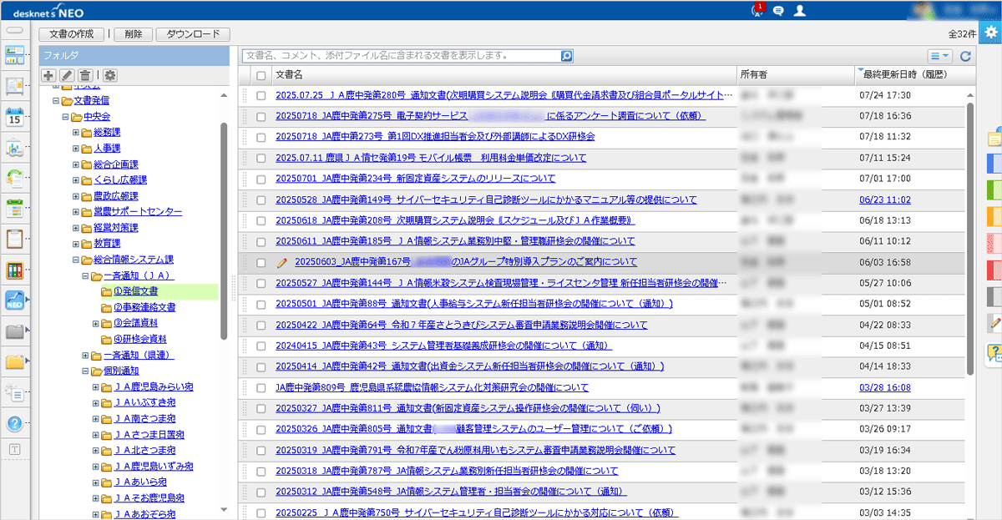The width and height of the screenshot is (1002, 520).
Task: Open the notifications bell with red badge
Action: click(x=757, y=10)
